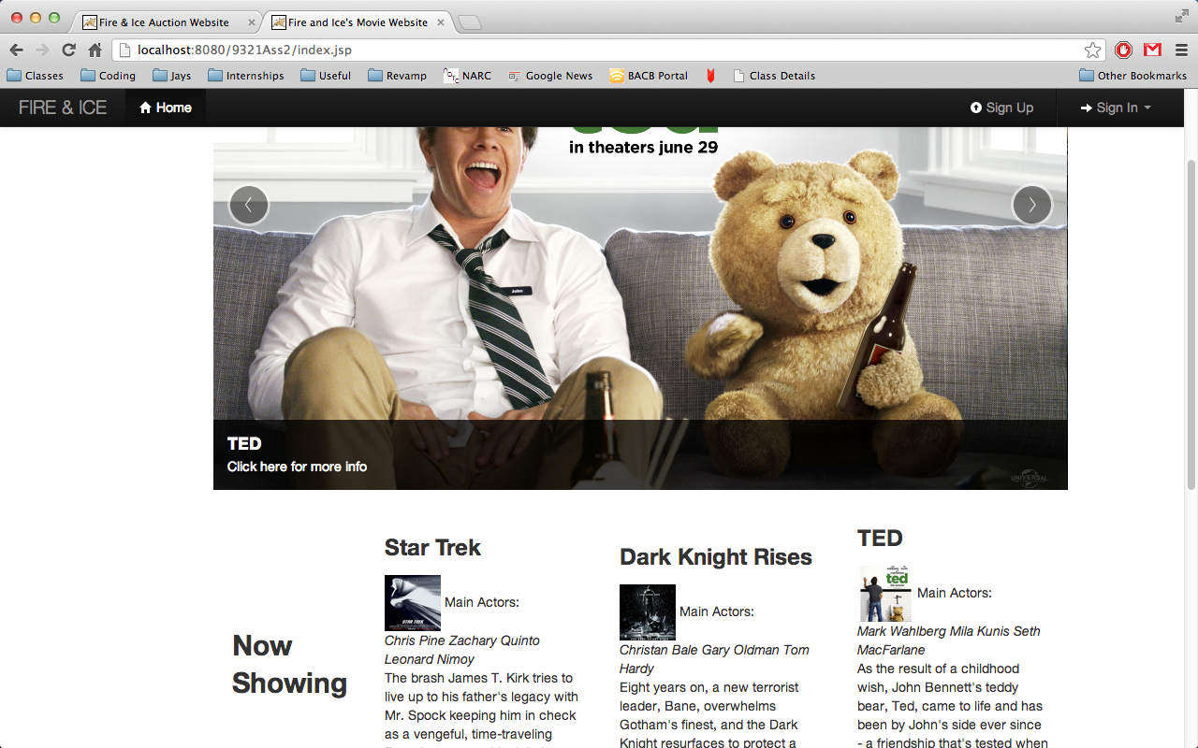Open the browser home page icon
Image resolution: width=1198 pixels, height=748 pixels.
(95, 50)
